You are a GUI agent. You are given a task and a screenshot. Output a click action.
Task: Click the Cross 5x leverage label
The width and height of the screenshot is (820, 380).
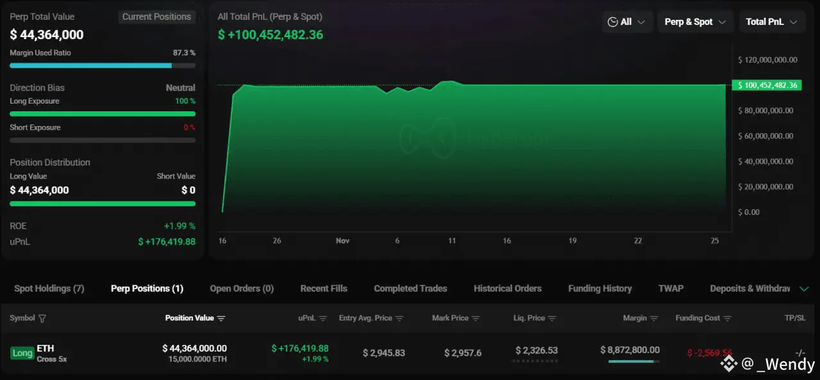[x=52, y=359]
